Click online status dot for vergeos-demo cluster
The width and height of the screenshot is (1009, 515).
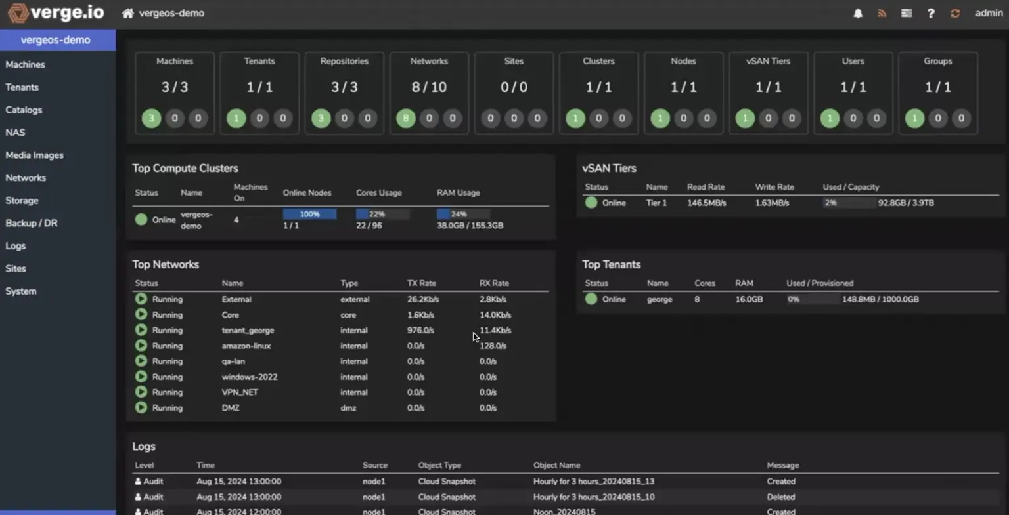tap(141, 219)
